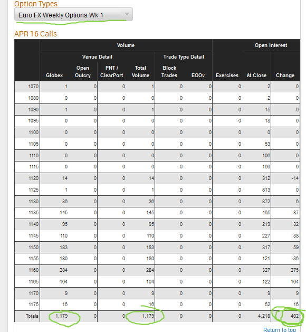Select strike 1175 row label

33,305
